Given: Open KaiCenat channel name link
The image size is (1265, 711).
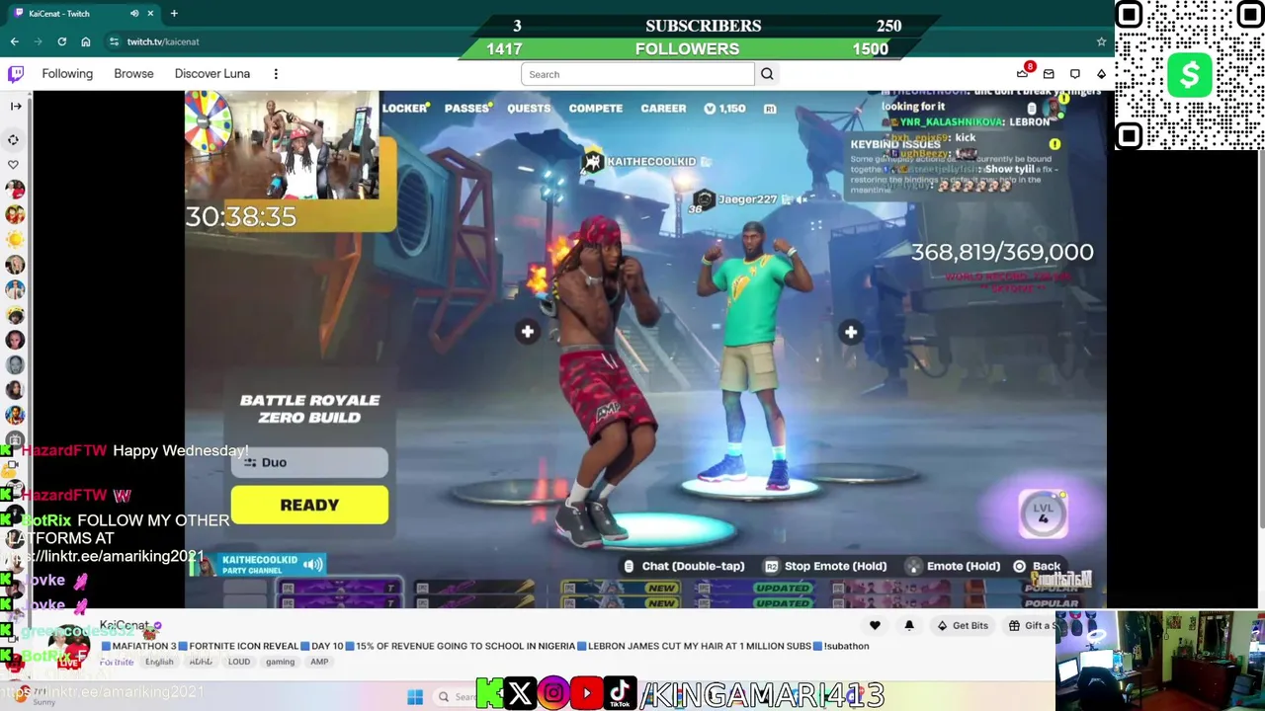Looking at the screenshot, I should 123,626.
